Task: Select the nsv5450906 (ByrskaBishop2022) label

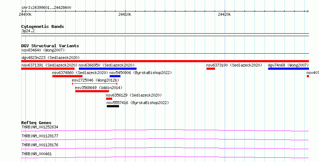Action: [x=141, y=73]
